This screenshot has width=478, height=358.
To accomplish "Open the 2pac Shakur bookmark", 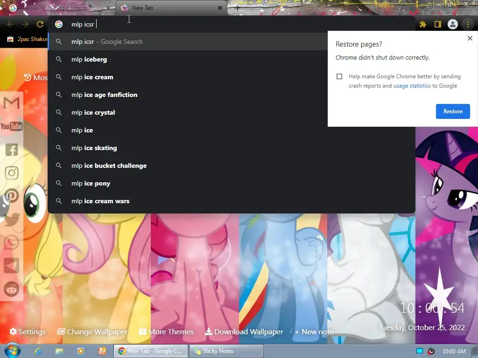I will 28,39.
